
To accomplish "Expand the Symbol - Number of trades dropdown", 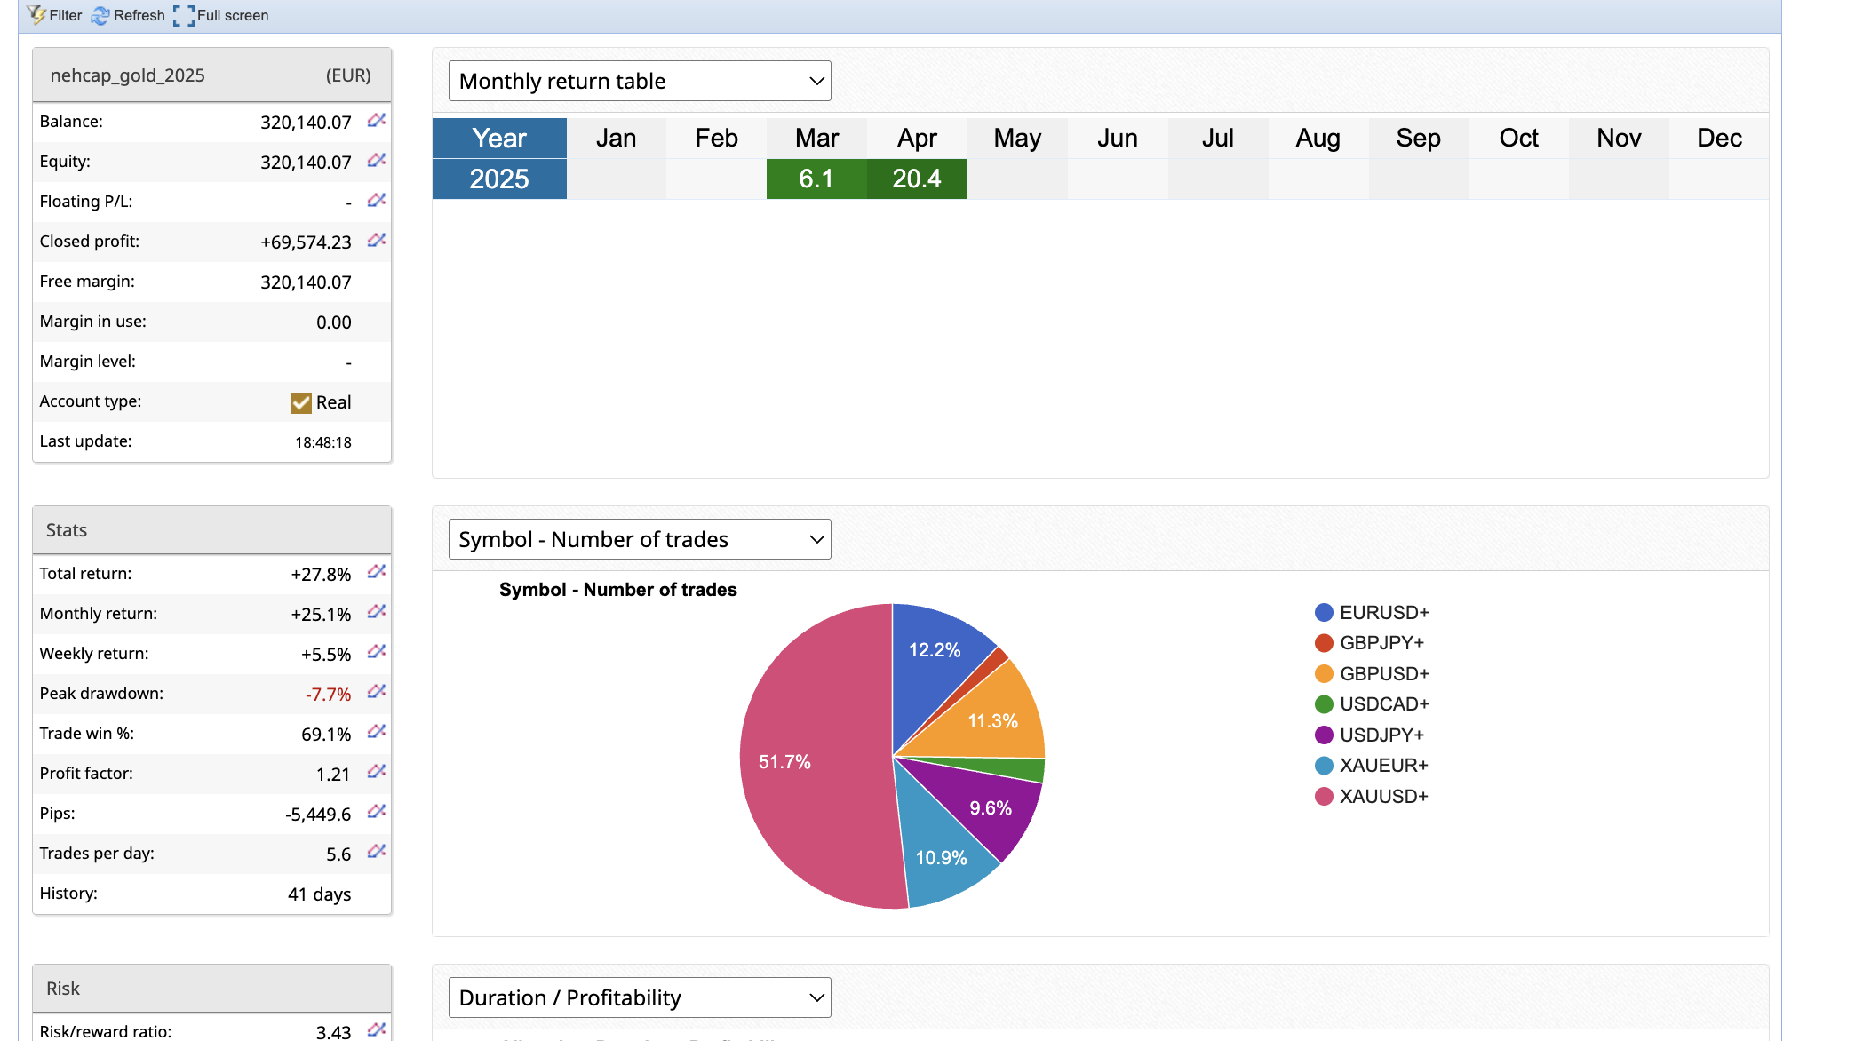I will (640, 539).
